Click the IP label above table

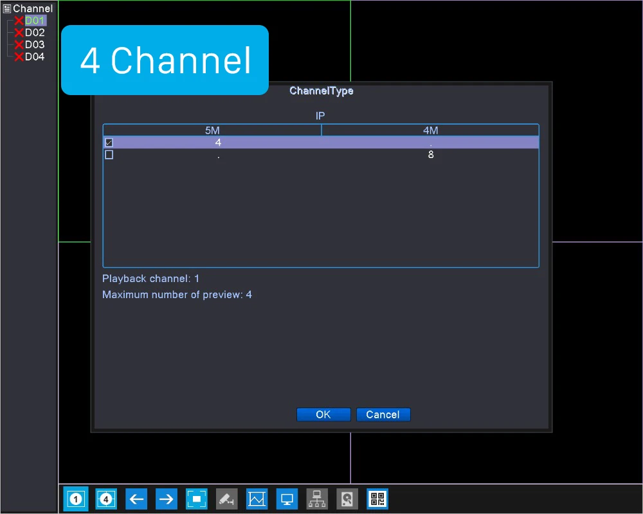click(x=320, y=116)
